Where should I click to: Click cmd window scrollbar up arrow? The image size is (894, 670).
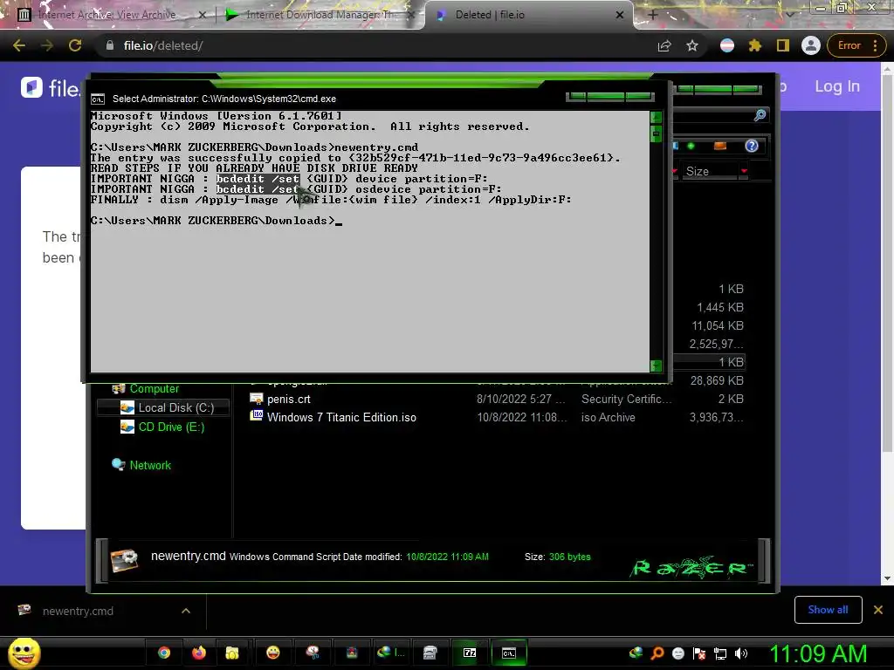pos(657,117)
